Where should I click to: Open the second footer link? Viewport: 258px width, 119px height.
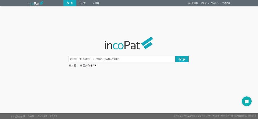point(42,116)
